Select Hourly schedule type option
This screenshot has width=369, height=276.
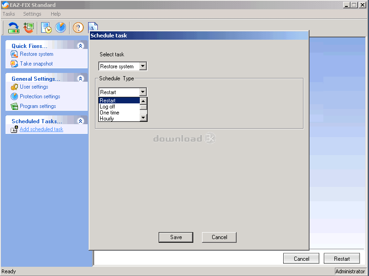coord(107,119)
